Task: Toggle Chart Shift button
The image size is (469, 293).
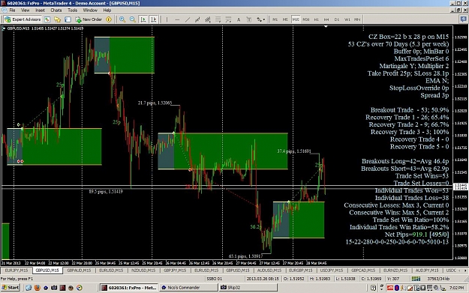Action: click(x=153, y=19)
